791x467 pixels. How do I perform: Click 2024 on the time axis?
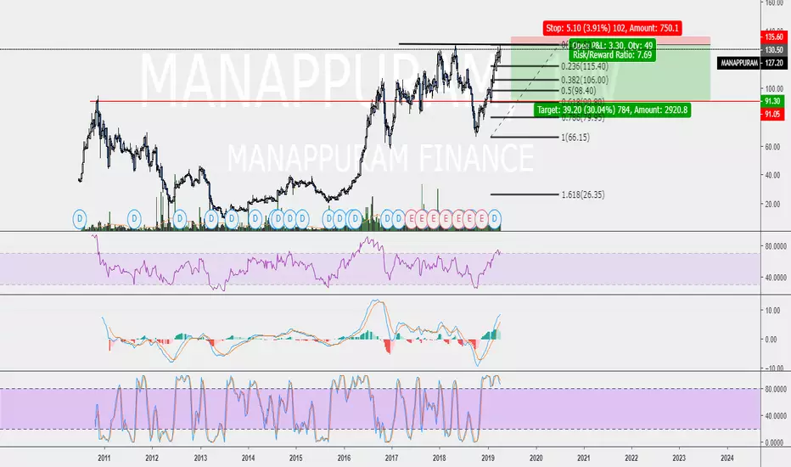727,458
